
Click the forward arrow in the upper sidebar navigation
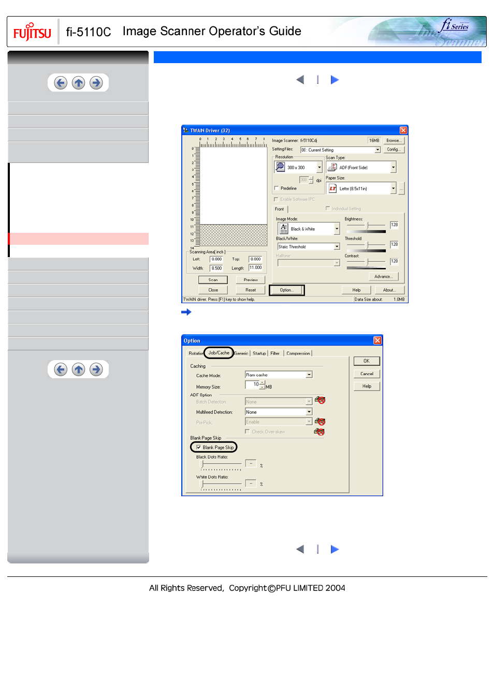[x=96, y=83]
